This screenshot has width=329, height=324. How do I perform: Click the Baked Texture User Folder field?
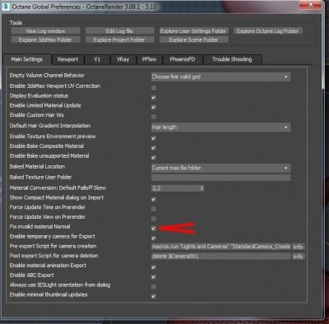click(x=220, y=178)
